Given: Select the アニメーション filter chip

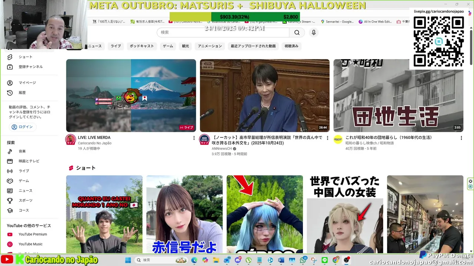Looking at the screenshot, I should 210,46.
